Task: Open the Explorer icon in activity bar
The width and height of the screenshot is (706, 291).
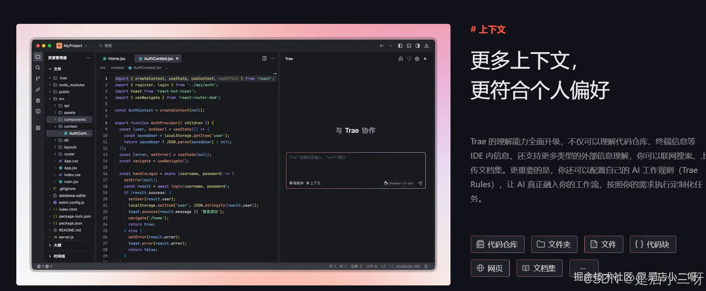Action: pyautogui.click(x=38, y=57)
